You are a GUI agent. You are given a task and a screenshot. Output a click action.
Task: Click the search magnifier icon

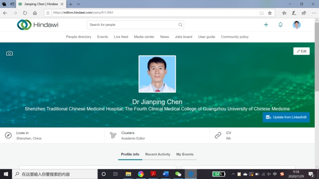coord(181,25)
